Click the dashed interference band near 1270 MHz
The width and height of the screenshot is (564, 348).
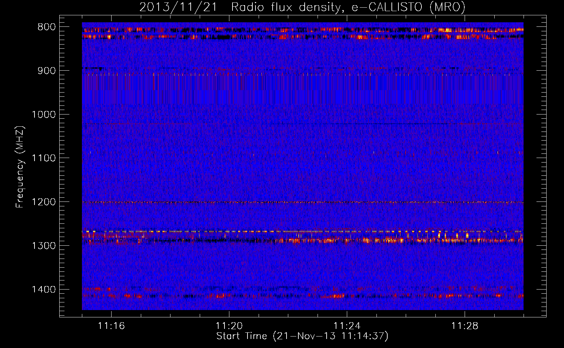303,231
